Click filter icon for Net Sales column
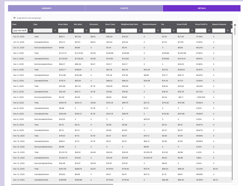 (x=86, y=30)
